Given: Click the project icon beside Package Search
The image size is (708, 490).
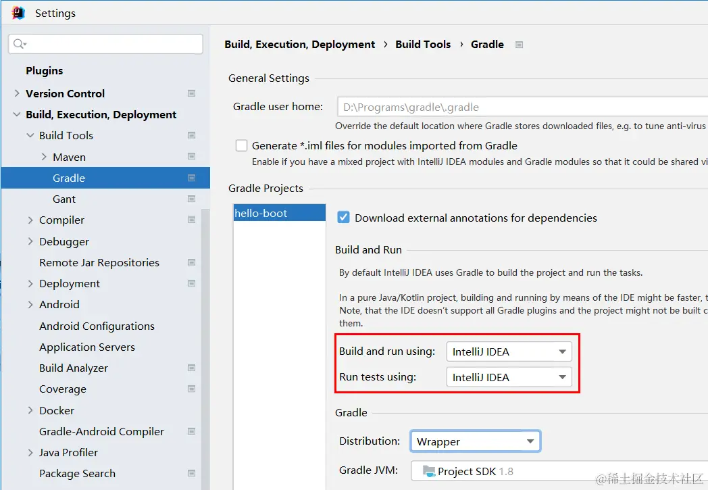Looking at the screenshot, I should (191, 473).
